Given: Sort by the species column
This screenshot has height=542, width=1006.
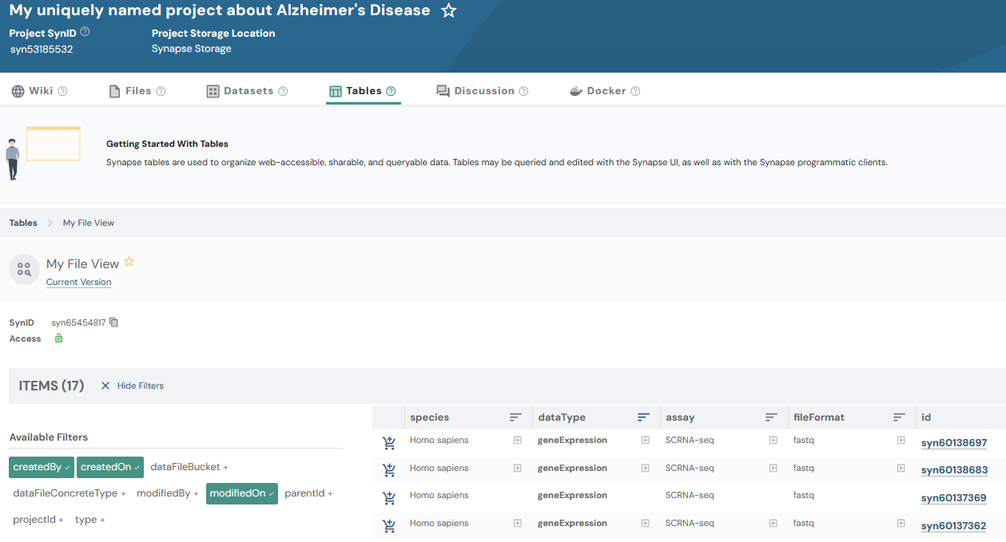Looking at the screenshot, I should coord(515,417).
